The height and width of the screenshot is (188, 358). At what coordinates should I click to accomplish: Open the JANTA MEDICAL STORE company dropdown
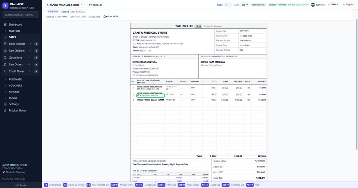65,4
